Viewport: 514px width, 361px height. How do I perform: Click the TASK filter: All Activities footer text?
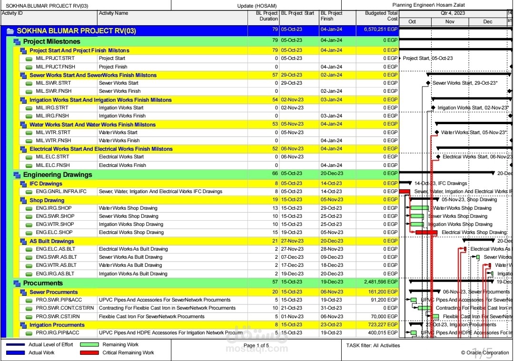(x=373, y=345)
